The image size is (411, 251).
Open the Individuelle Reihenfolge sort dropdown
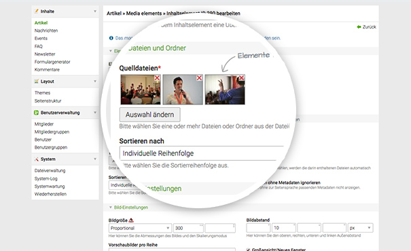click(201, 153)
